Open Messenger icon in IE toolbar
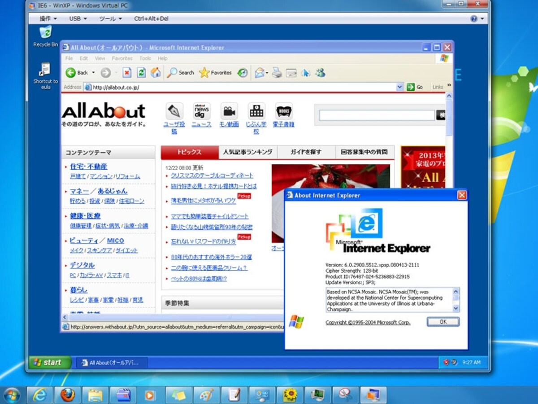The width and height of the screenshot is (538, 404). (x=320, y=73)
